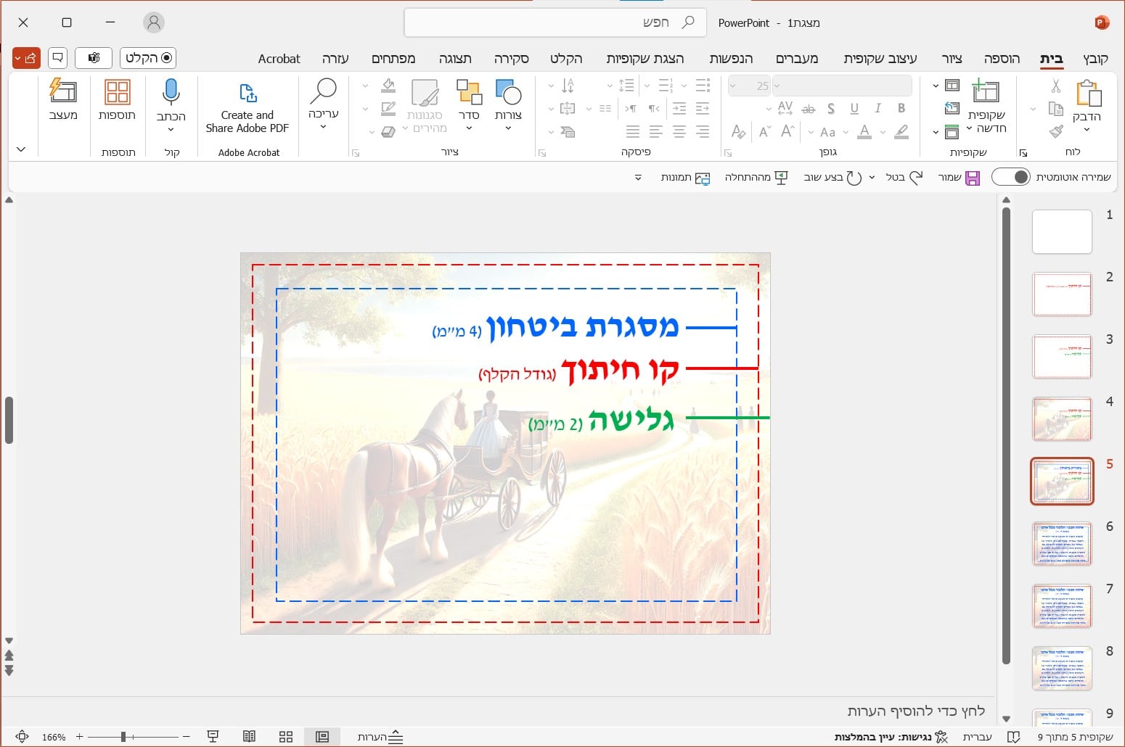Toggle Notes (הערות) pane in status bar

pos(380,737)
